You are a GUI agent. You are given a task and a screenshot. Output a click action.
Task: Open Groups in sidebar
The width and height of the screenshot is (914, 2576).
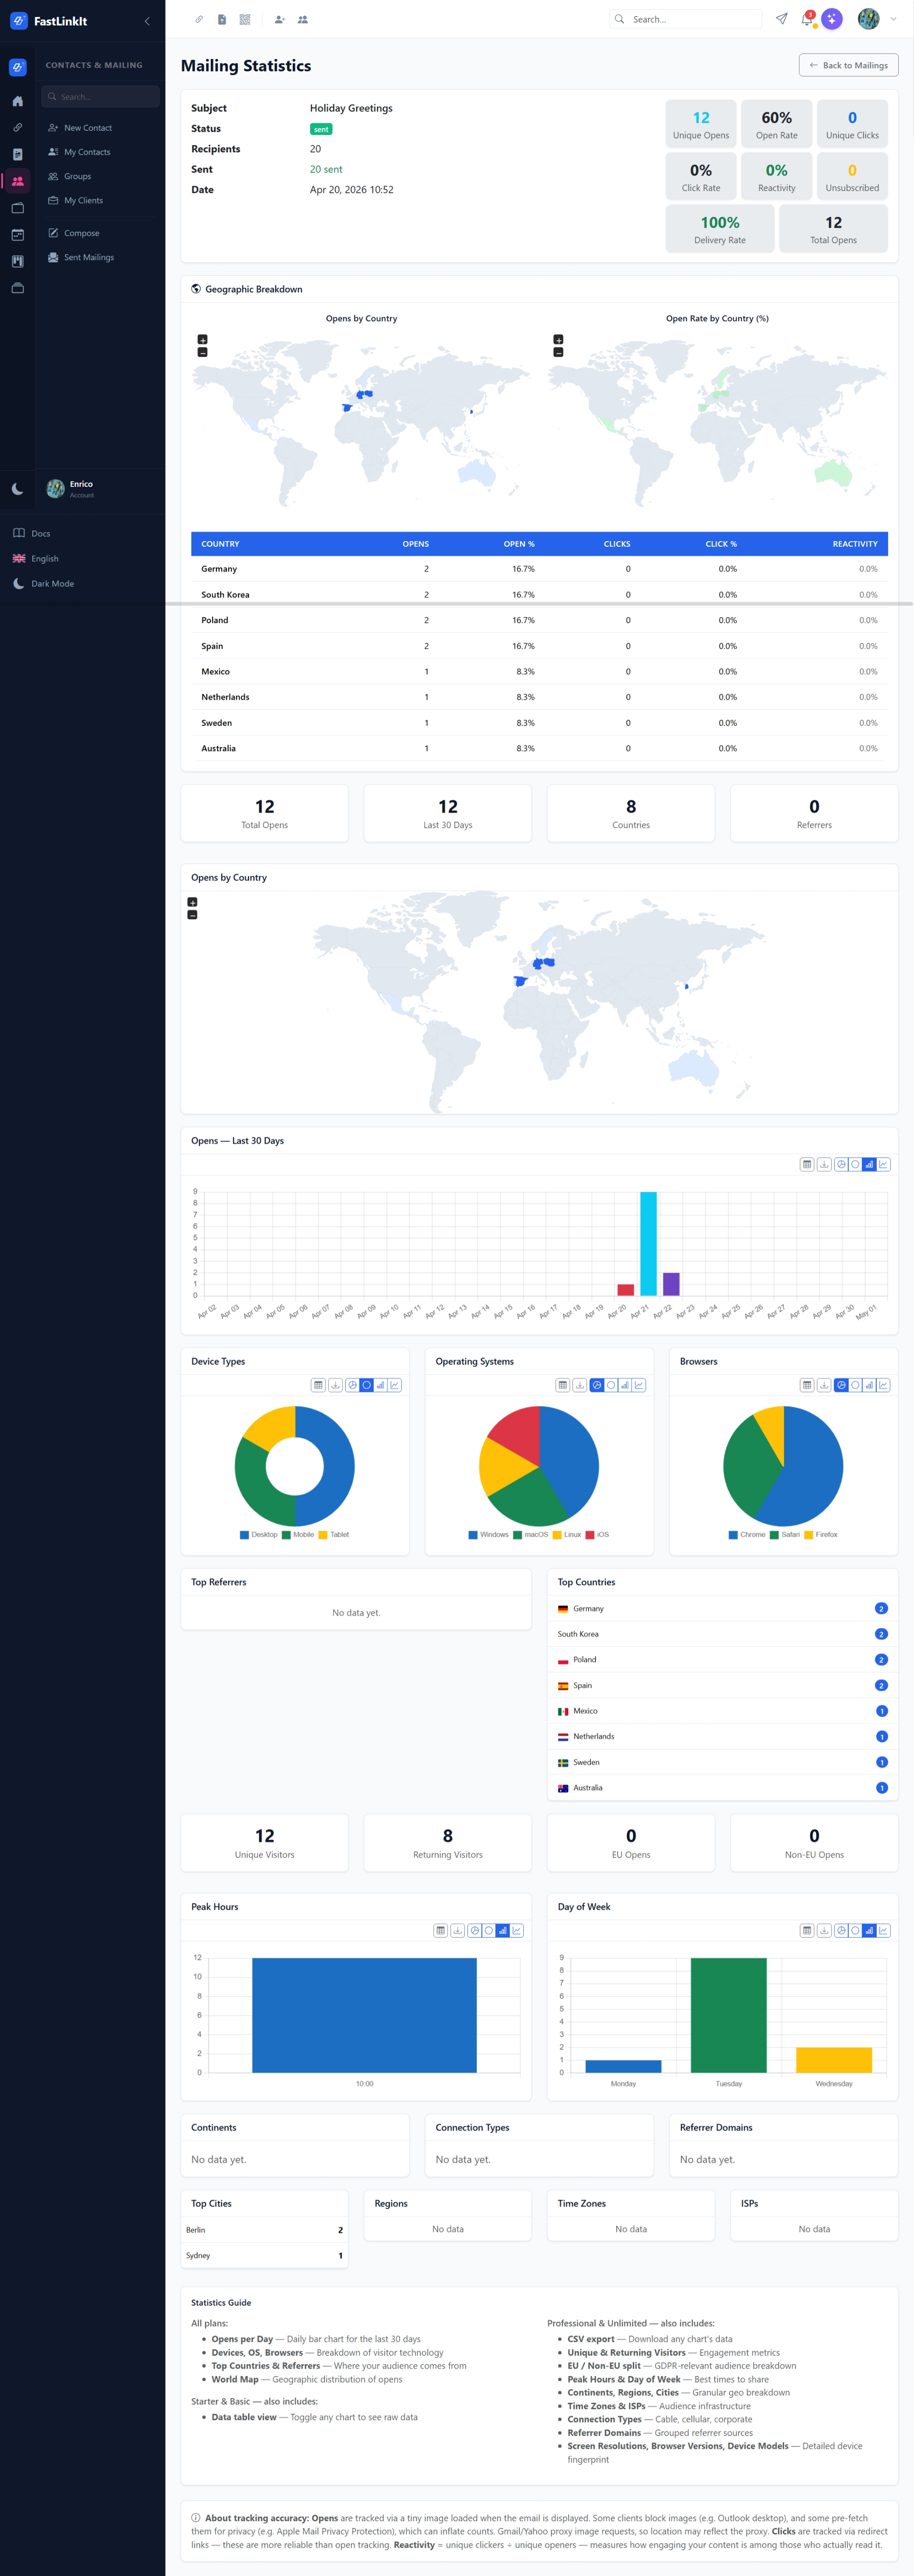[x=77, y=176]
